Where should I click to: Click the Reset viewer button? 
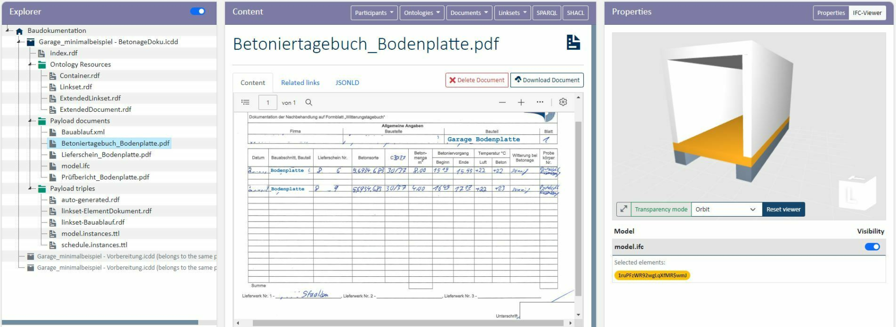[784, 209]
